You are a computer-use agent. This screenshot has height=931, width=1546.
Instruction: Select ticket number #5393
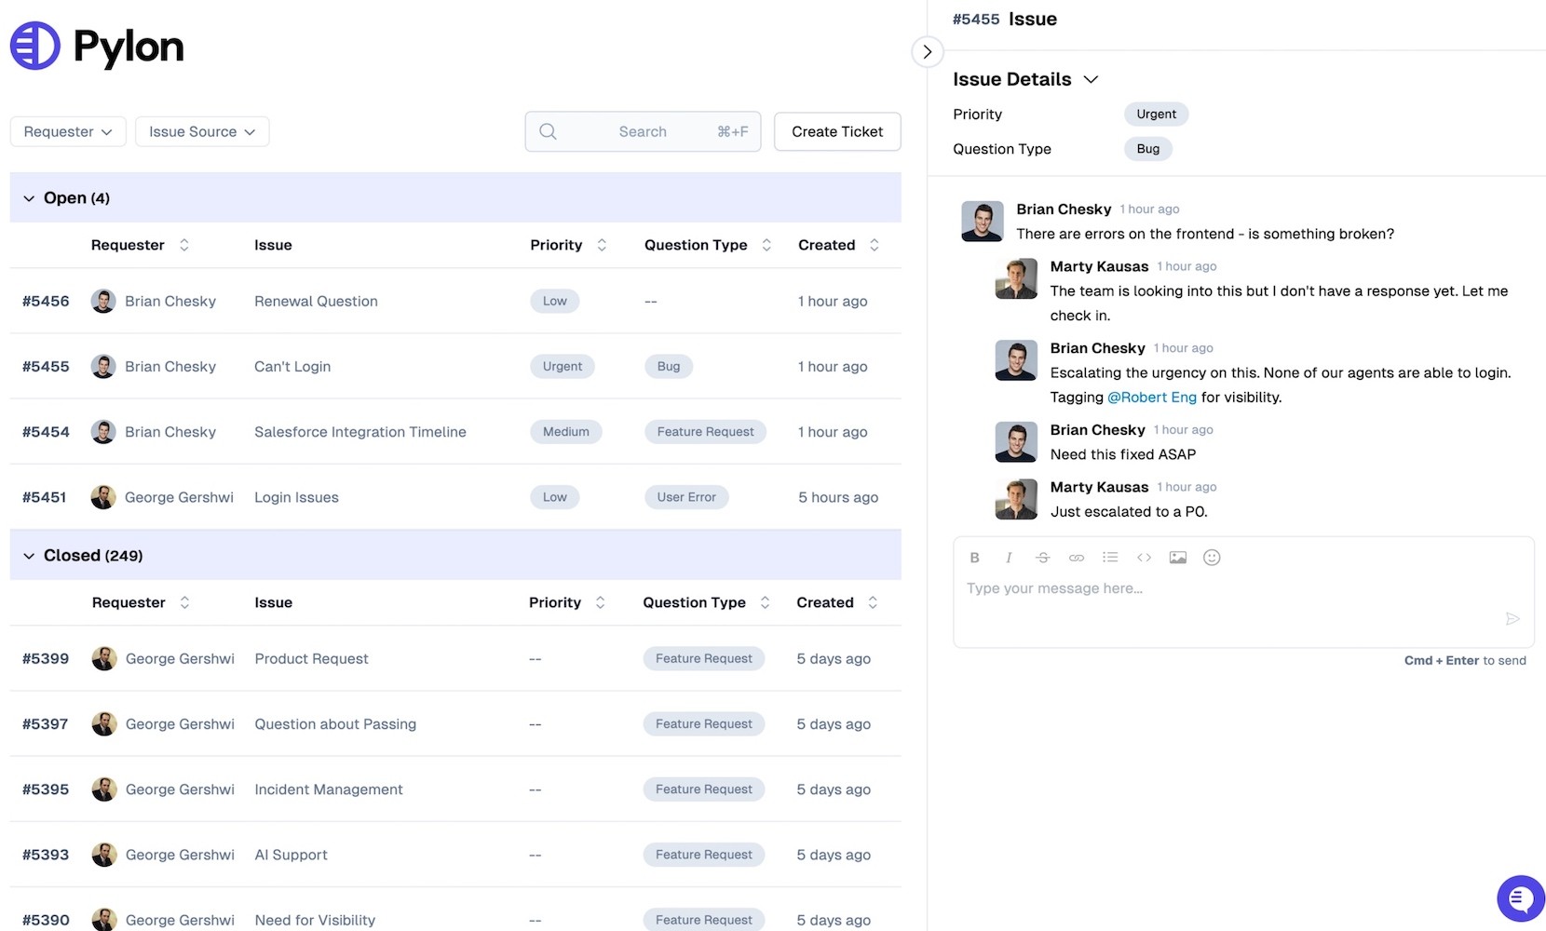click(x=46, y=855)
